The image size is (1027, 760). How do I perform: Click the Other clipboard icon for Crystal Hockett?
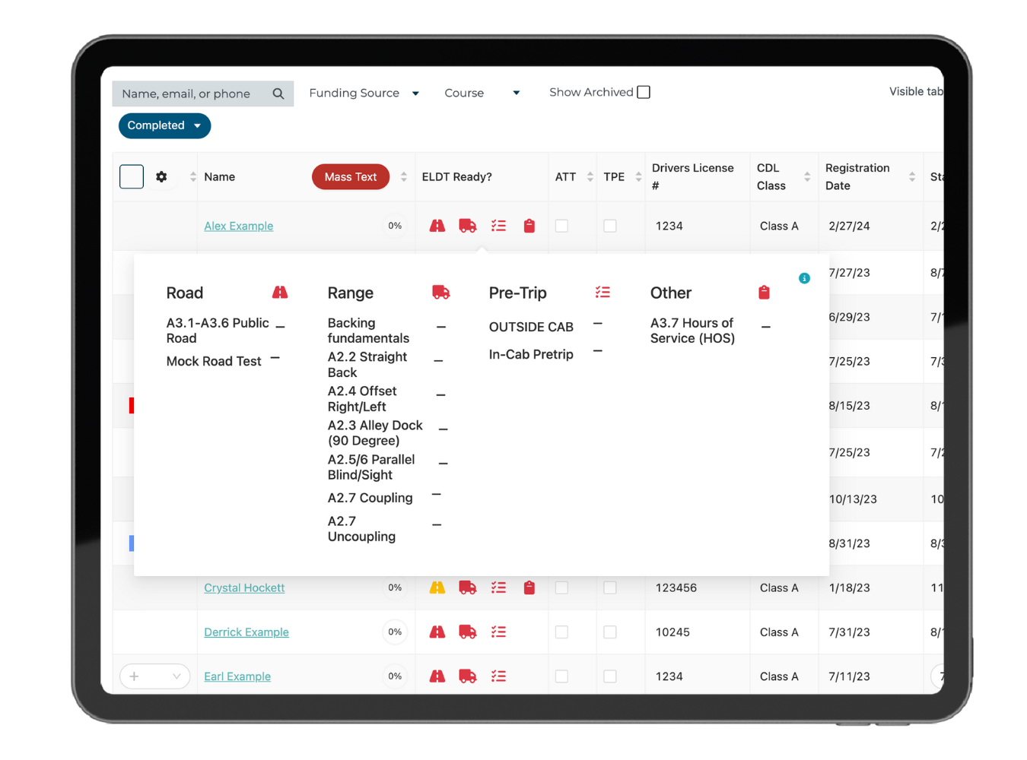pos(529,587)
